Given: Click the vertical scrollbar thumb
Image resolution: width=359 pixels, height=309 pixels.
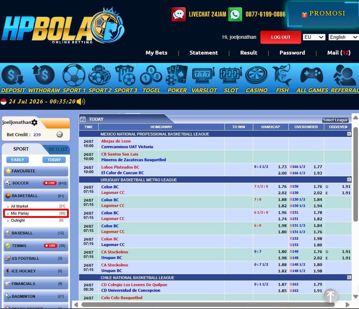Looking at the screenshot, I should tap(355, 174).
